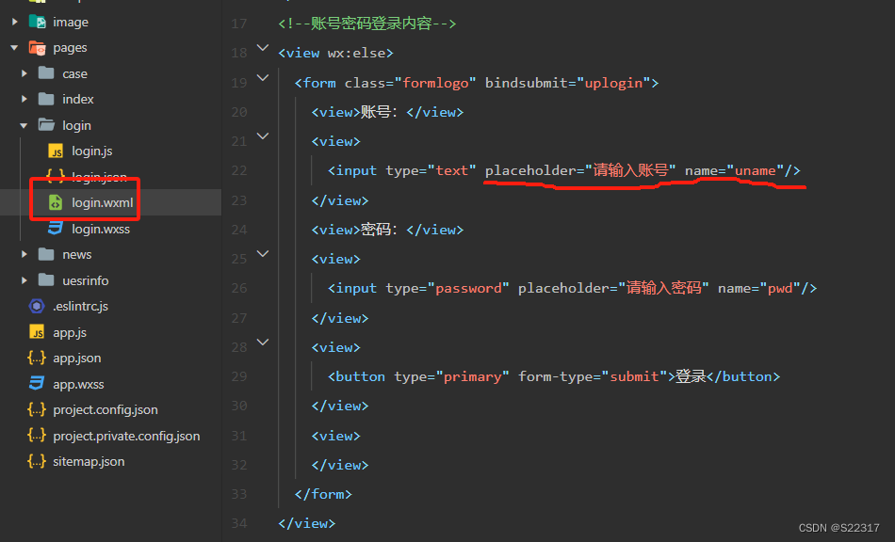
Task: Click the case folder icon
Action: pyautogui.click(x=46, y=73)
